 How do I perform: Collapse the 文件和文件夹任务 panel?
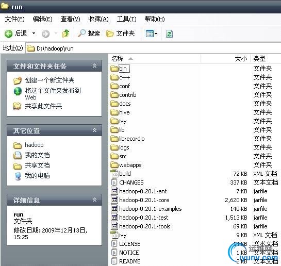pyautogui.click(x=95, y=66)
